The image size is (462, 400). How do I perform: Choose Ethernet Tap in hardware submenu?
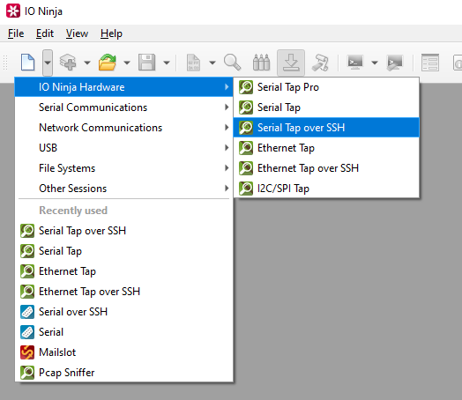(x=326, y=148)
